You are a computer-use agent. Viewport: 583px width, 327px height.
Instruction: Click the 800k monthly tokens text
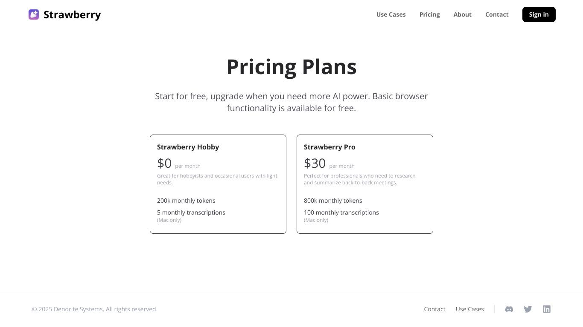click(333, 201)
